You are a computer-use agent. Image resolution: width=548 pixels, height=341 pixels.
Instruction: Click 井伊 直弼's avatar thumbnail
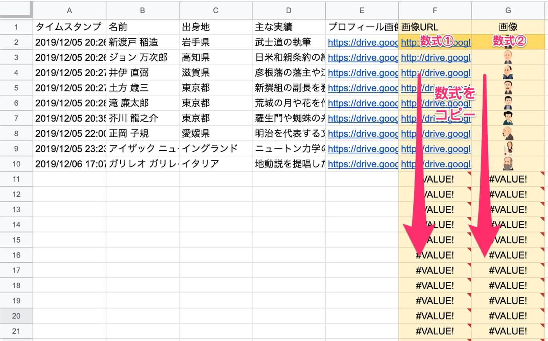coord(508,72)
